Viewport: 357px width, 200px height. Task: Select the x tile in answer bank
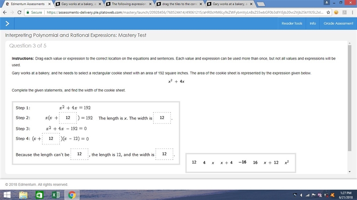coord(213,163)
